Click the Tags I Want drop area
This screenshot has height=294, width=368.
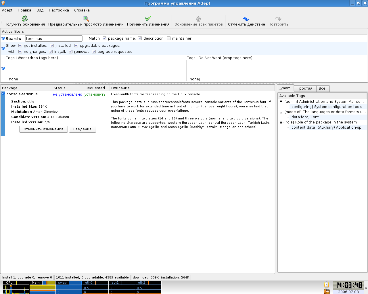click(x=96, y=71)
